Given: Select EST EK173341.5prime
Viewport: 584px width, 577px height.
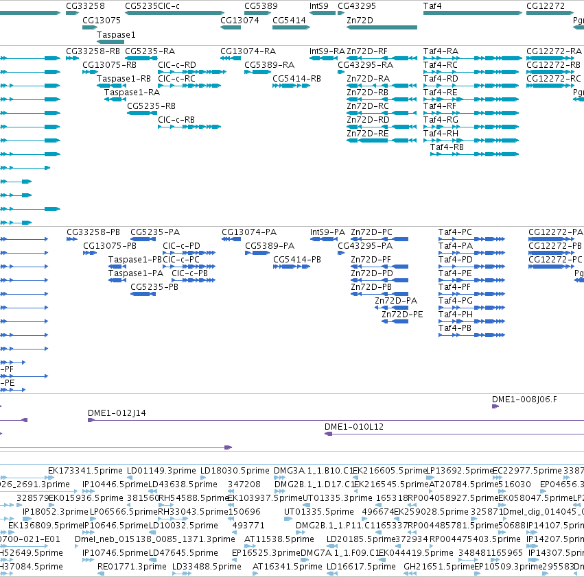Looking at the screenshot, I should 85,471.
